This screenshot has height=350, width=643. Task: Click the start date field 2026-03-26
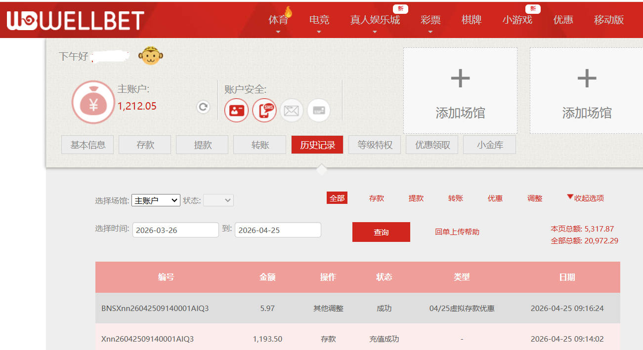click(x=175, y=230)
